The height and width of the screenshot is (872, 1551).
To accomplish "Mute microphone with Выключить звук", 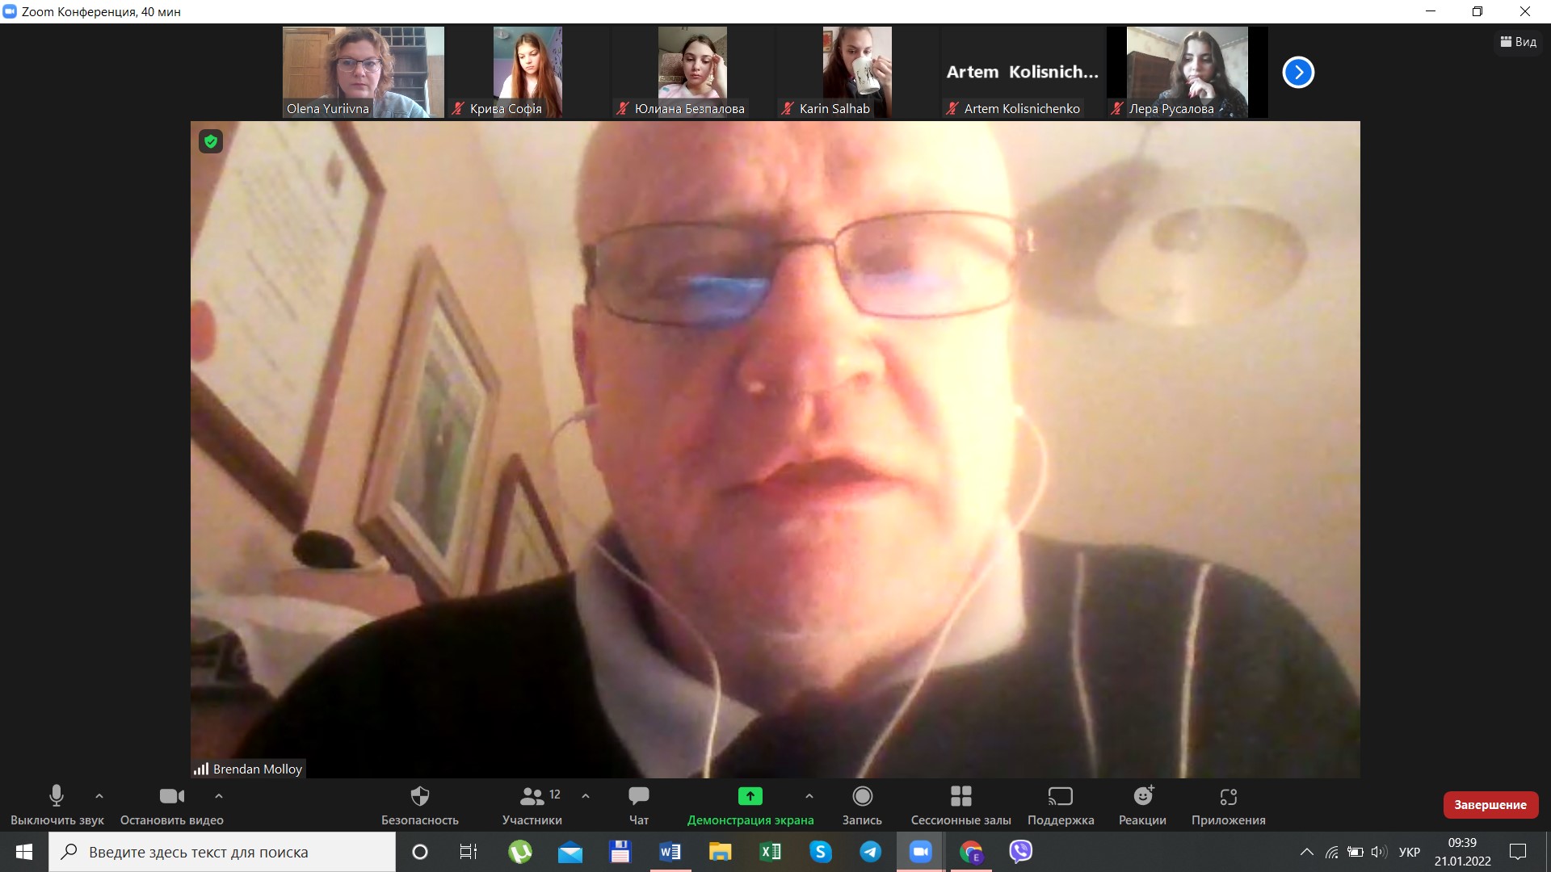I will 57,805.
